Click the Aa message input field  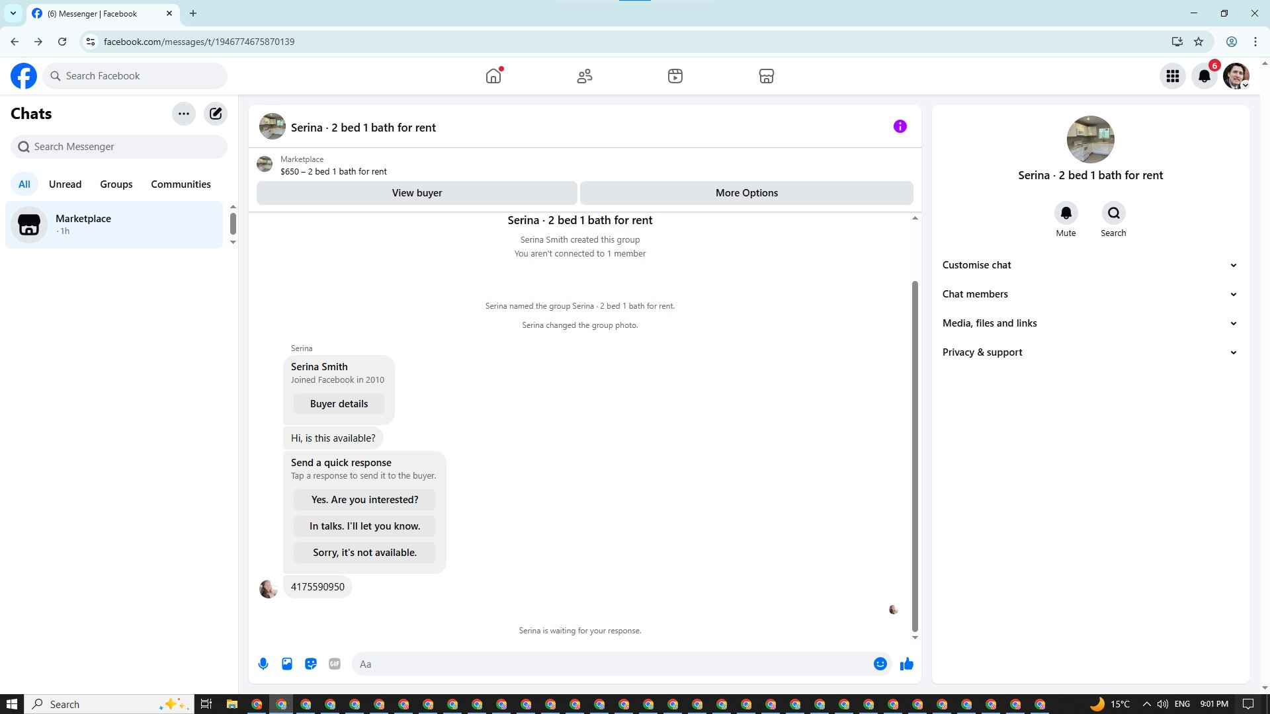click(x=612, y=664)
